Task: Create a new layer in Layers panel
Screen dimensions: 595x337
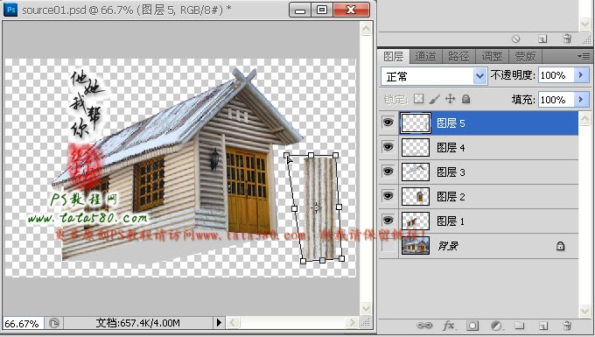Action: (543, 326)
